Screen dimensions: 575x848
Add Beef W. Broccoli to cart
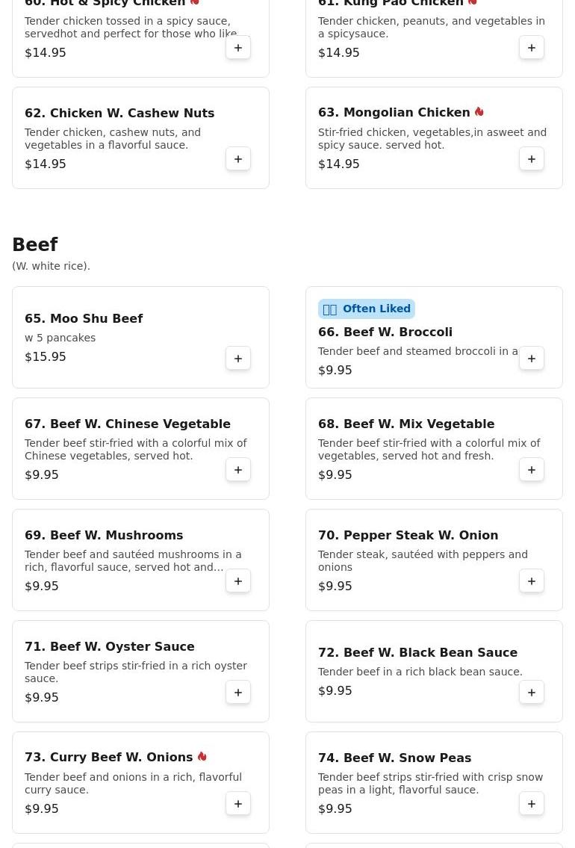(x=532, y=359)
